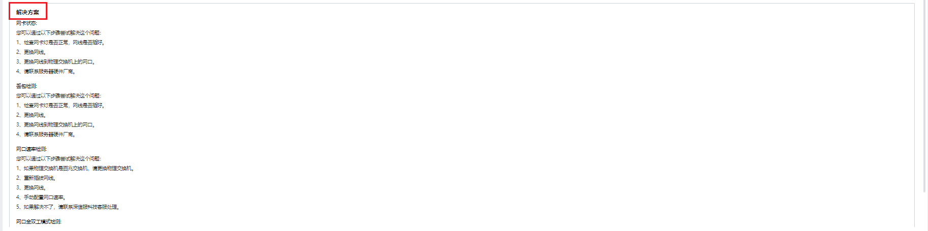Viewport: 928px width, 231px height.
Task: Click 请联系服务器硬件厂商 under 网卡状态
Action: pyautogui.click(x=46, y=72)
